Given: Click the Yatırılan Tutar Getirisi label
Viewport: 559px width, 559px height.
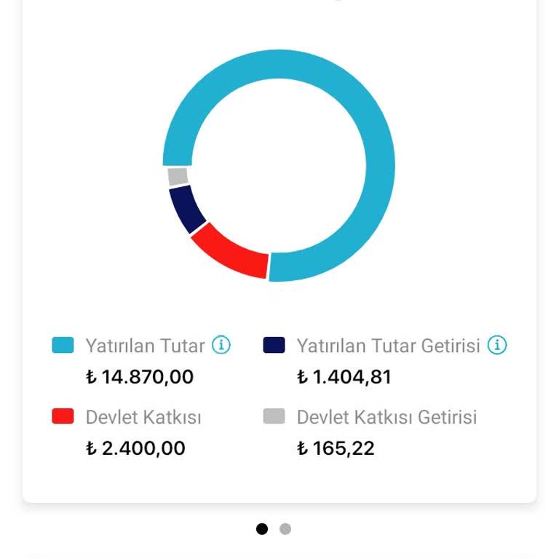Looking at the screenshot, I should pos(388,345).
